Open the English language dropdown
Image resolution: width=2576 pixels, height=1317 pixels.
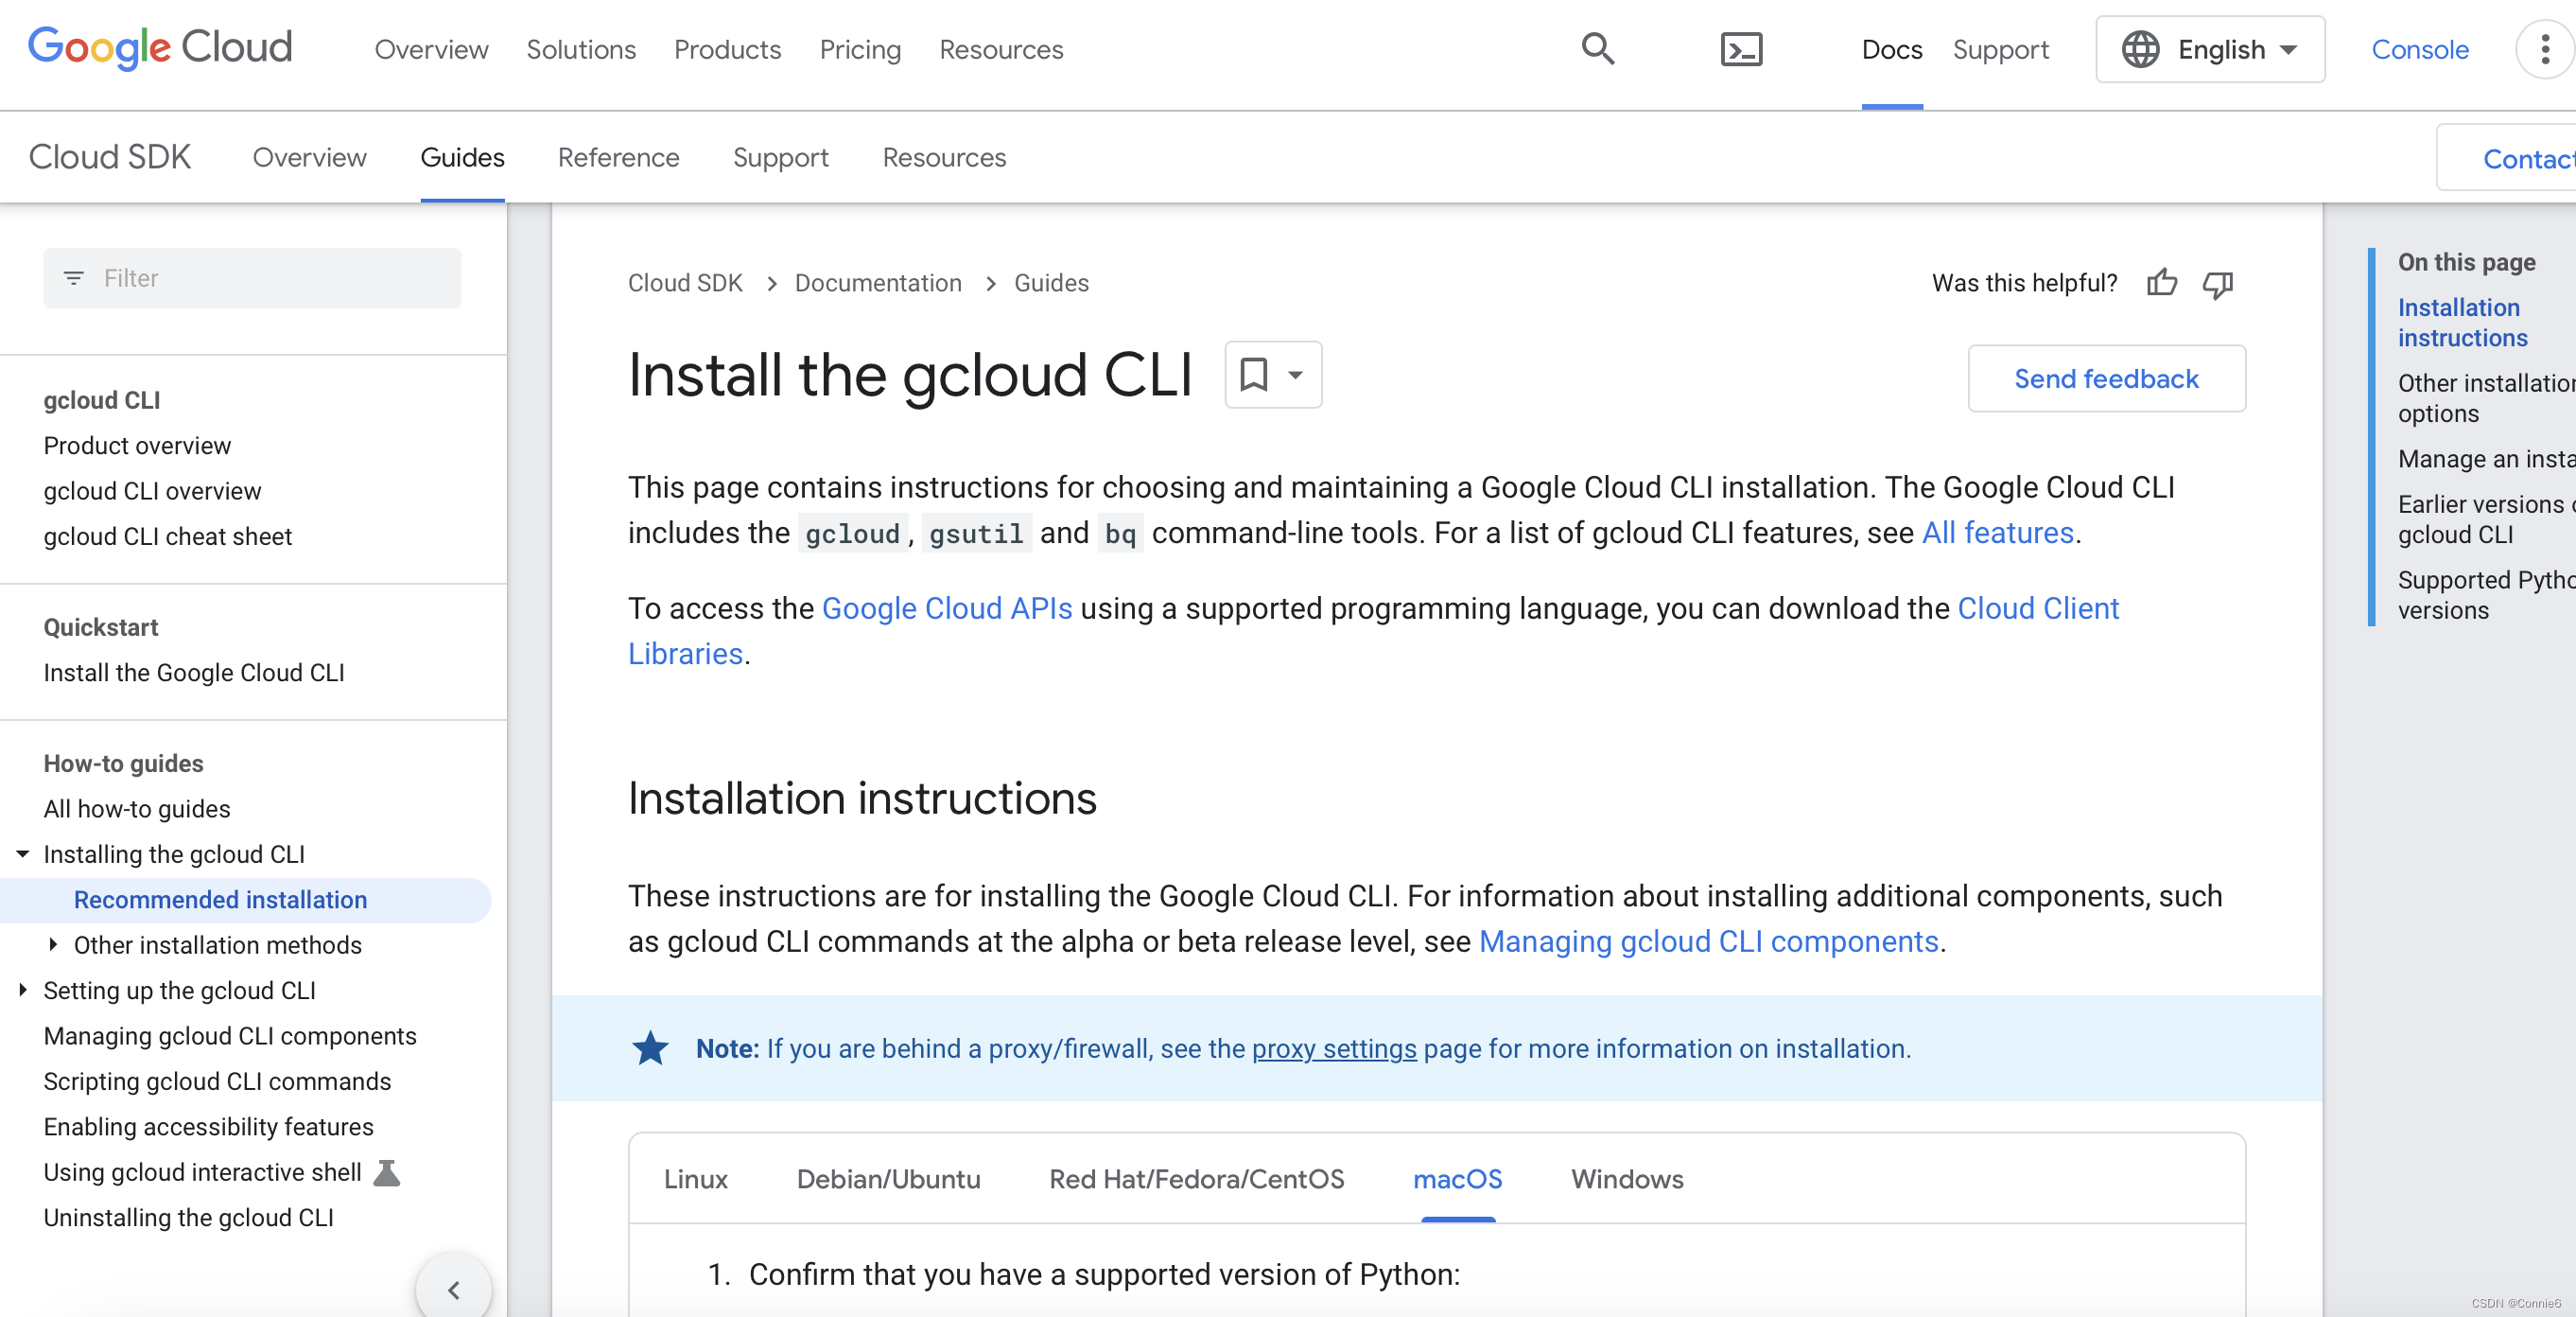2210,49
